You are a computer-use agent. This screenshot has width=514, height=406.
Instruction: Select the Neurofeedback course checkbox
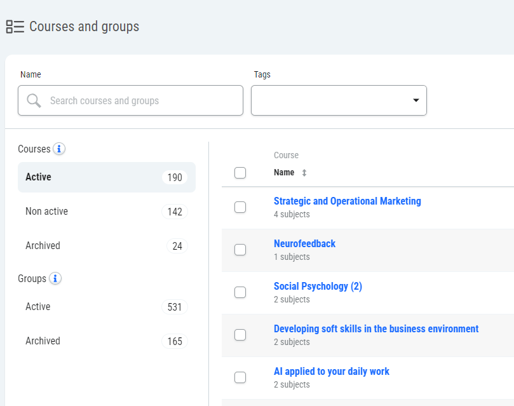(x=240, y=250)
